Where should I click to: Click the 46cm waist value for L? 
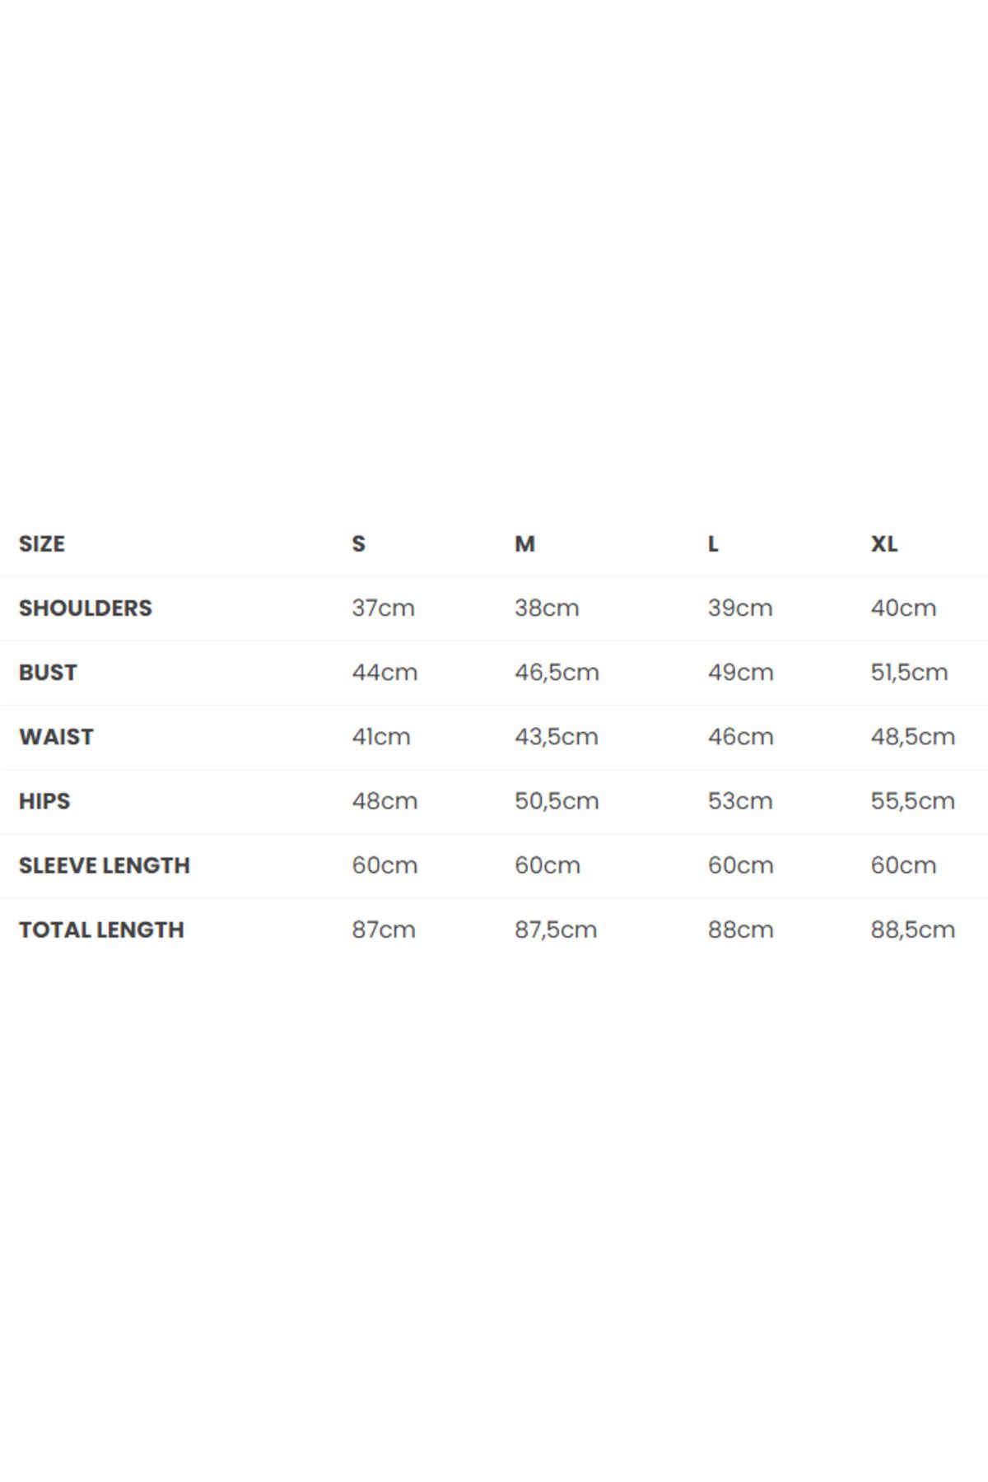[741, 737]
